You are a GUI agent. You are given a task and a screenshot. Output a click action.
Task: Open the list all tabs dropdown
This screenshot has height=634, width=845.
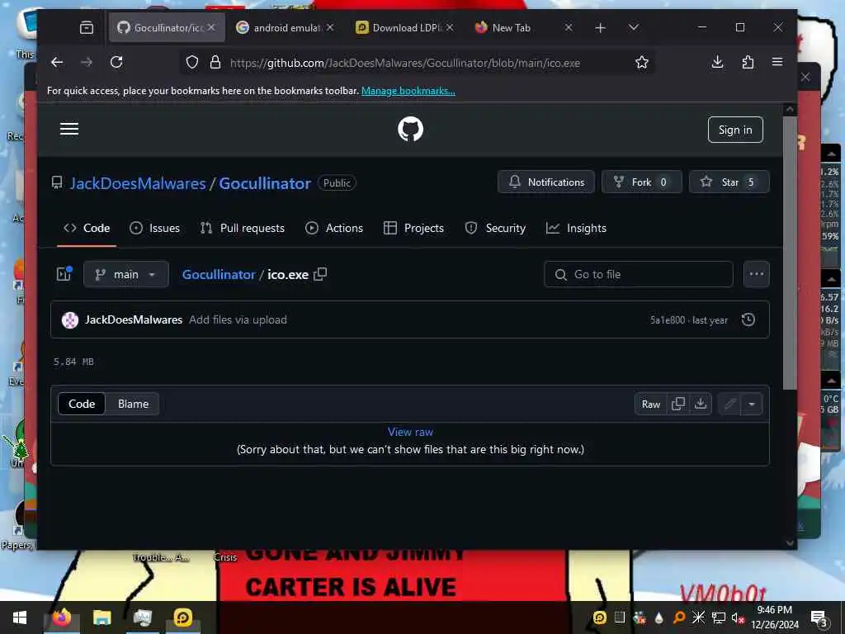click(x=634, y=27)
